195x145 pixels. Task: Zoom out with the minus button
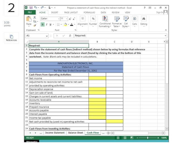[137, 138]
